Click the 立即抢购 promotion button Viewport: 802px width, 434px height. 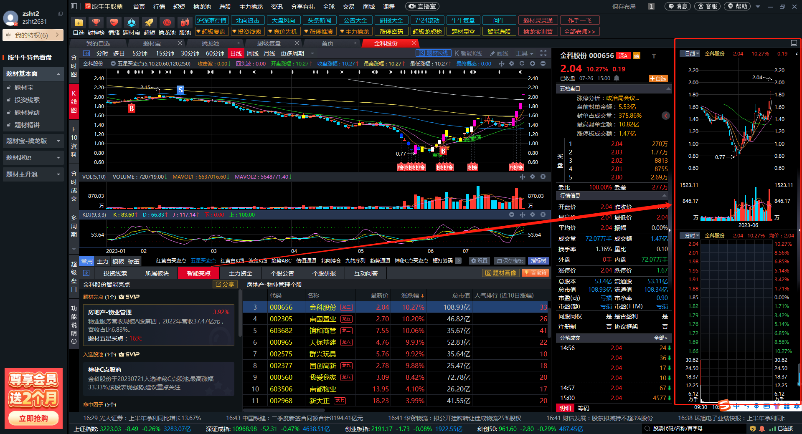pos(33,418)
